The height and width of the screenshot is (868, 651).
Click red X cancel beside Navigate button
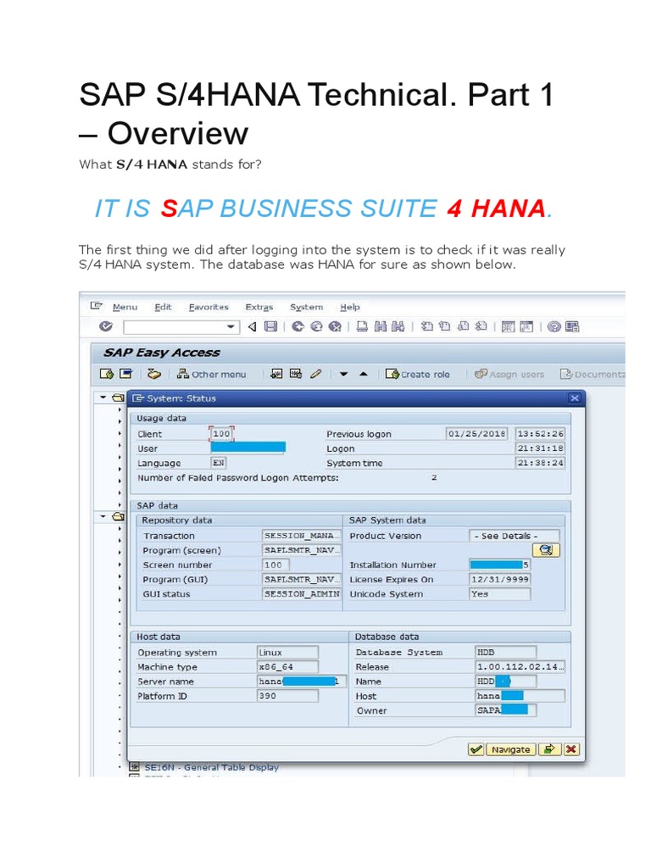tap(571, 749)
